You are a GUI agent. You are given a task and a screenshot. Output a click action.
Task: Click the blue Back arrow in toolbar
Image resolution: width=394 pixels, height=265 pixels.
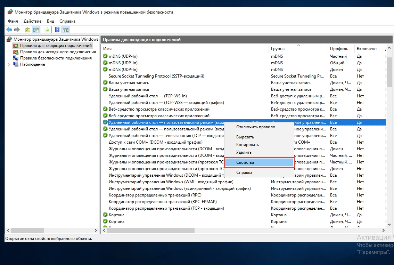coord(9,30)
